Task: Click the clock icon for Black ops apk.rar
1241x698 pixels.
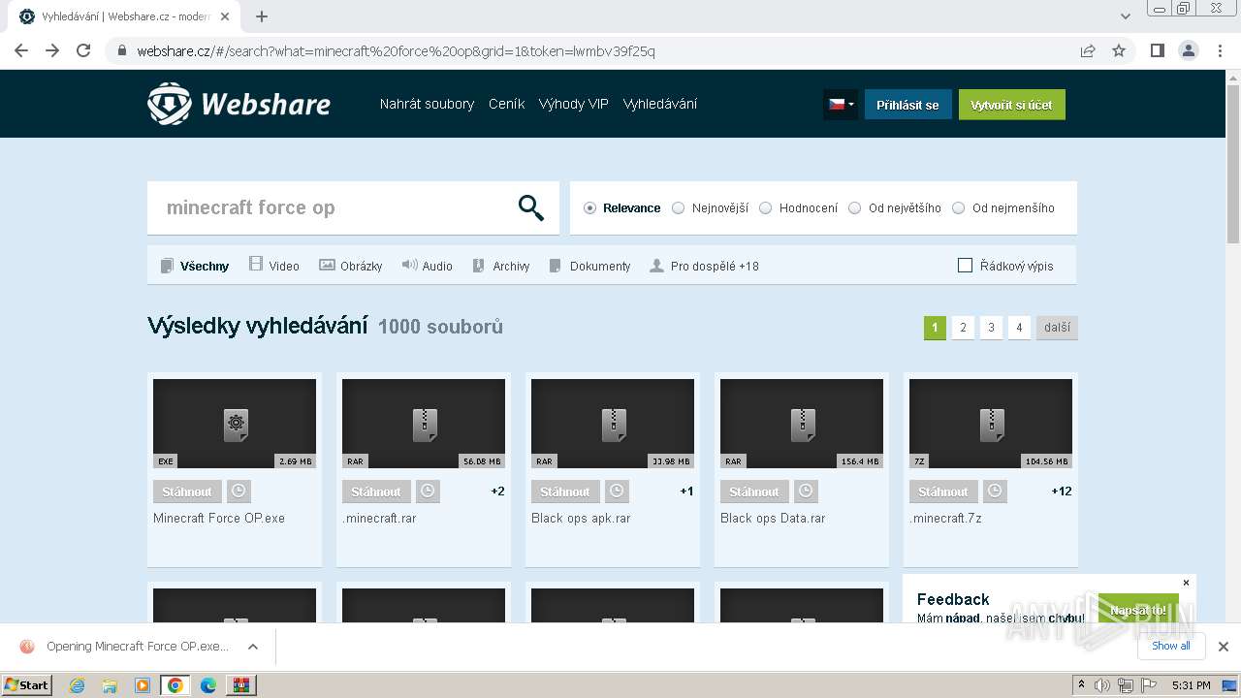Action: tap(617, 492)
